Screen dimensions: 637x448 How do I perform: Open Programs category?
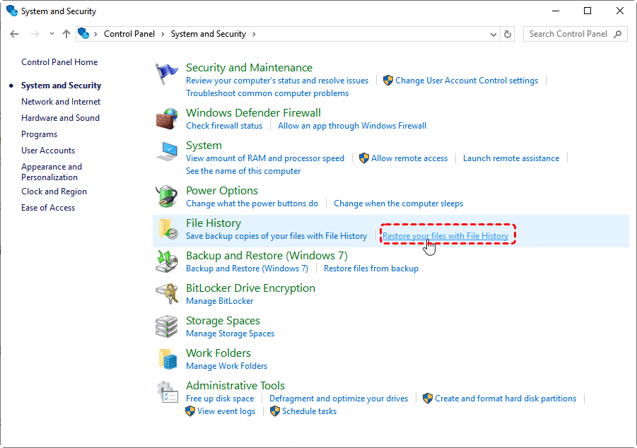[39, 134]
